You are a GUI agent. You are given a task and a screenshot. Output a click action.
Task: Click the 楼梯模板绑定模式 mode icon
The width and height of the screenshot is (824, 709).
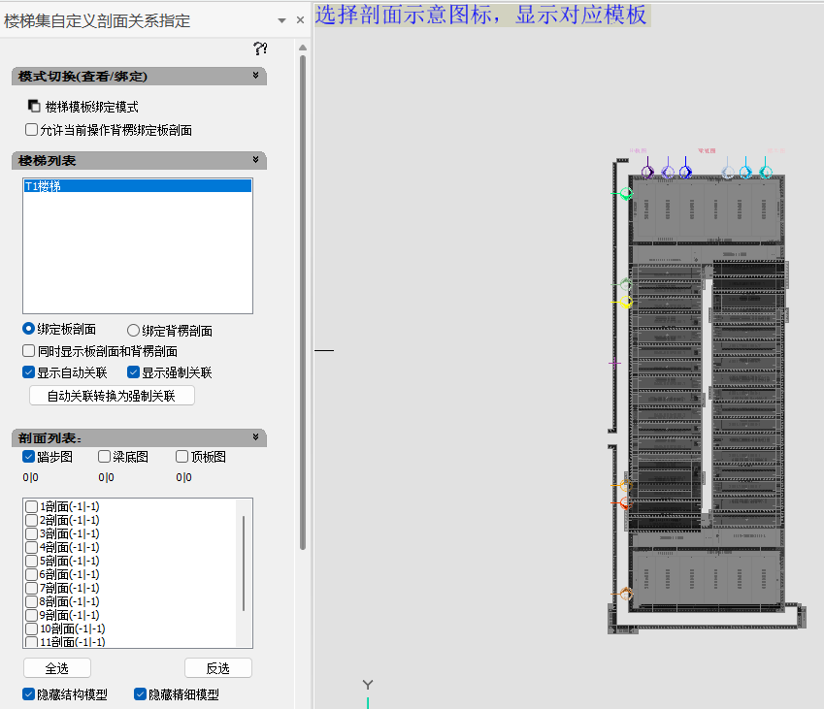pos(34,107)
